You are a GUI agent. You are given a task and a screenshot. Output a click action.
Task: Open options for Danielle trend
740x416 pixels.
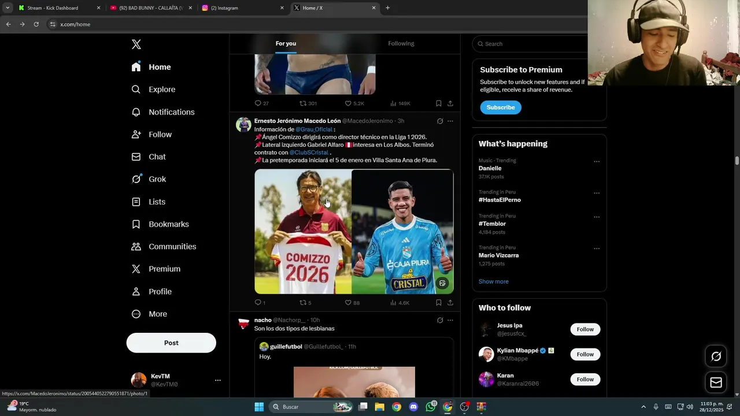pyautogui.click(x=597, y=162)
